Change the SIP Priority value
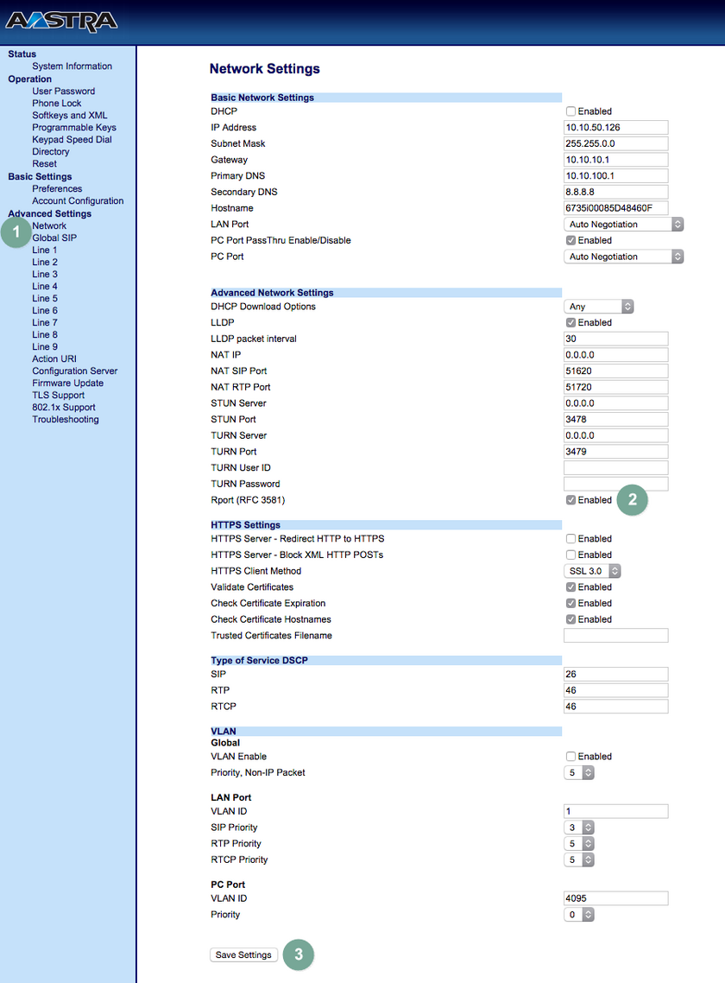Image resolution: width=725 pixels, height=983 pixels. pyautogui.click(x=579, y=827)
